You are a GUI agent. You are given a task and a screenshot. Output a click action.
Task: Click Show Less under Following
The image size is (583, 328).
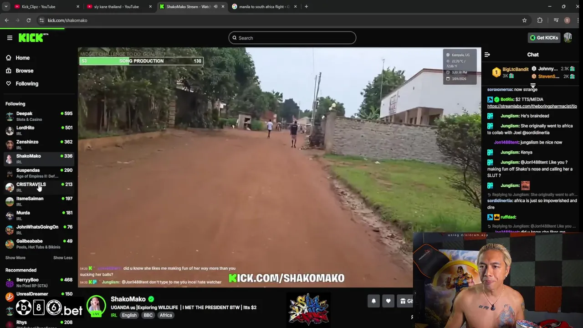coord(63,258)
